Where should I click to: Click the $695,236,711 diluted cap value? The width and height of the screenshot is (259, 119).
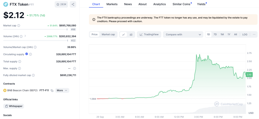click(x=68, y=75)
